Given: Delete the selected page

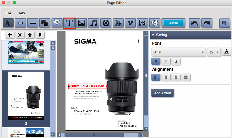Looking at the screenshot, I should coord(20,35).
